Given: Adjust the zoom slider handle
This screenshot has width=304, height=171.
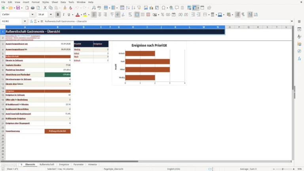Looking at the screenshot, I should 283,169.
